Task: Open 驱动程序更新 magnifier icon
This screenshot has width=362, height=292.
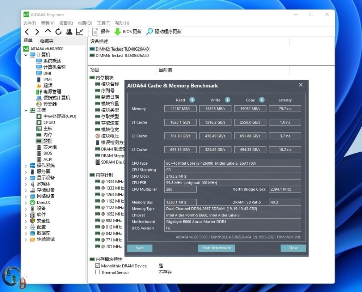Action: pos(149,32)
